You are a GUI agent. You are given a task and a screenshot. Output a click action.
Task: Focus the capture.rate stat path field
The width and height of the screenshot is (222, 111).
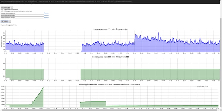(x=22, y=13)
